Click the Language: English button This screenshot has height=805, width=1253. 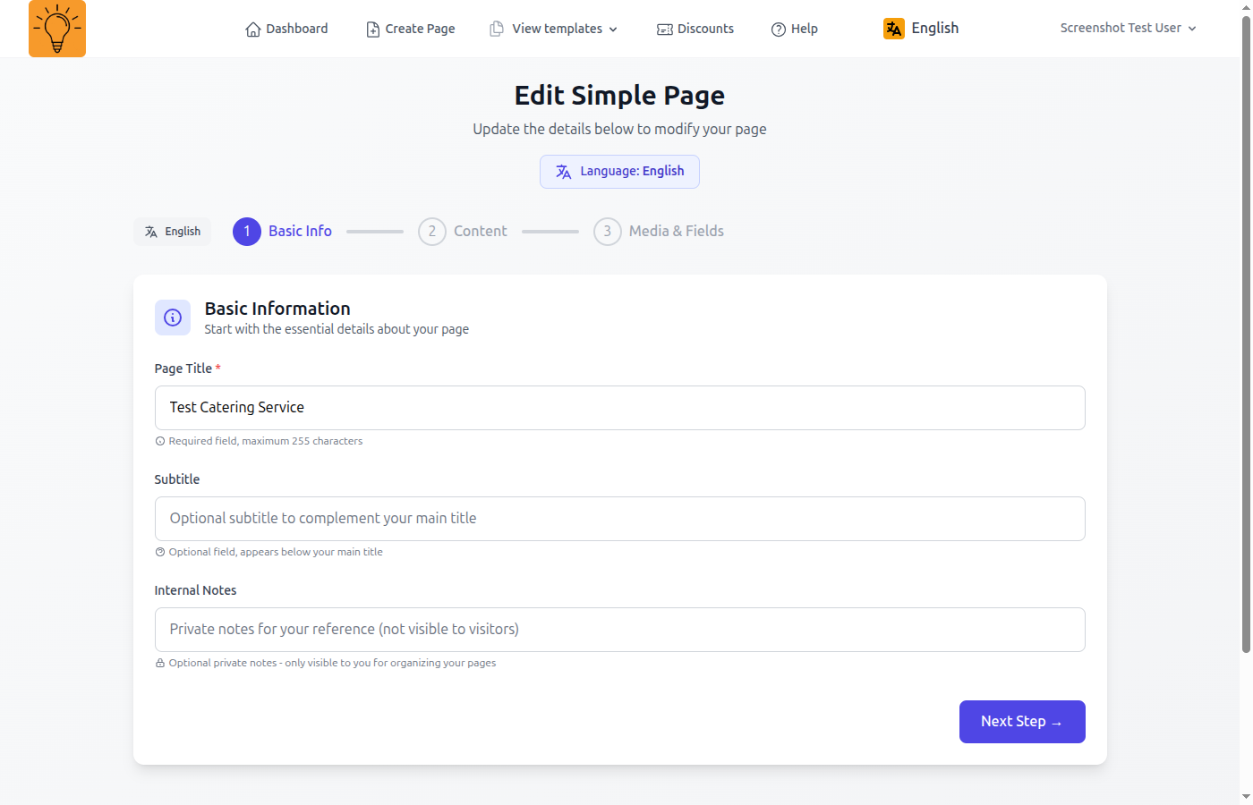[619, 172]
